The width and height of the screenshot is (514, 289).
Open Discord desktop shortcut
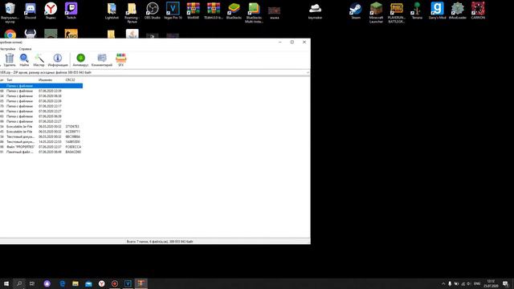[x=31, y=10]
